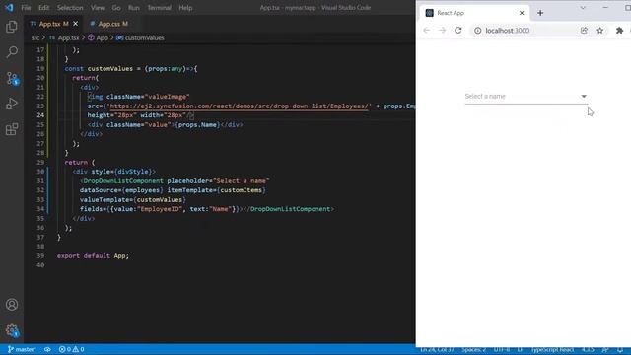This screenshot has width=631, height=355.
Task: Expand the Select a name dropdown arrow
Action: pyautogui.click(x=584, y=97)
